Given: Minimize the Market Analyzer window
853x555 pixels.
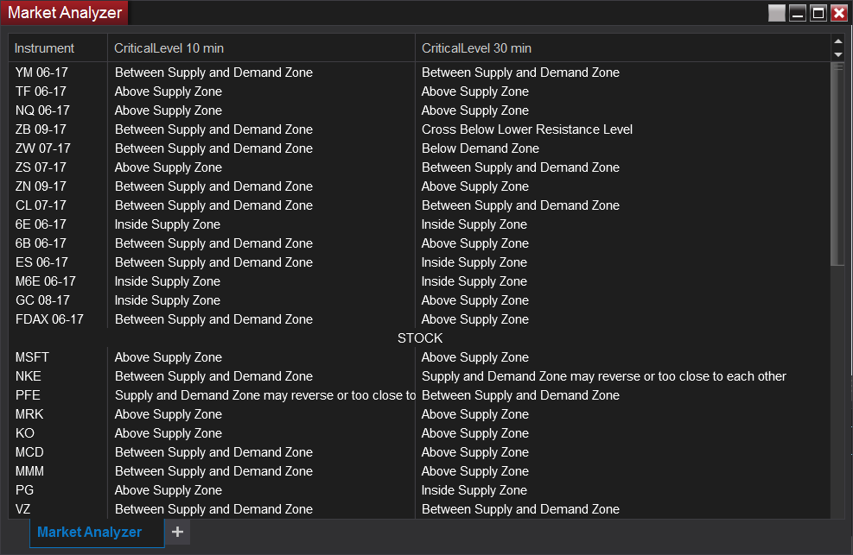Looking at the screenshot, I should [x=798, y=13].
